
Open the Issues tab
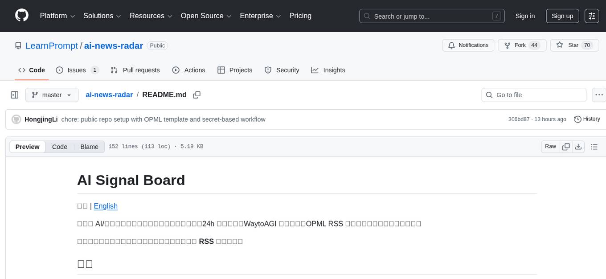(77, 70)
